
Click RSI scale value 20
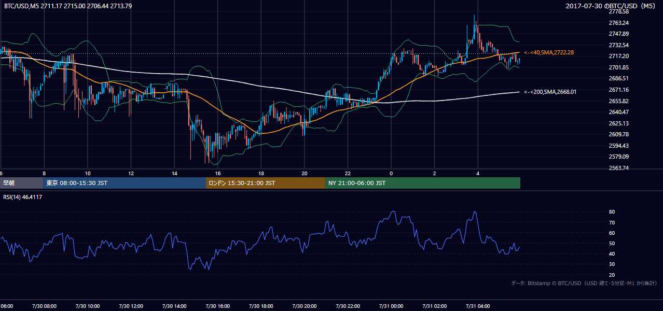(x=612, y=275)
